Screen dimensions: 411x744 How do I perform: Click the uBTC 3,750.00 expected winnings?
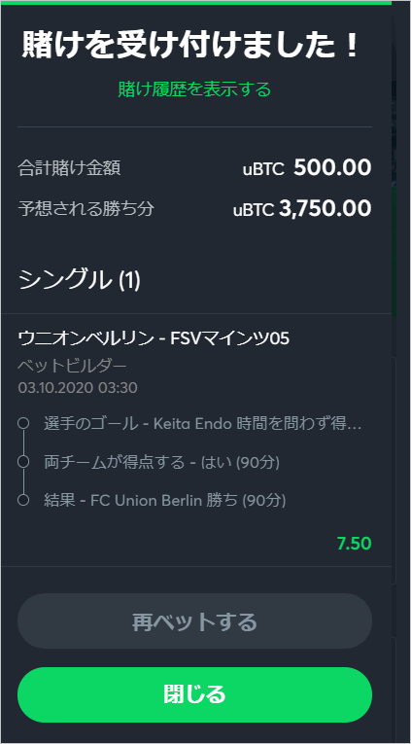click(x=302, y=209)
